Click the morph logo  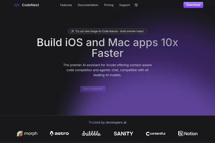click(x=27, y=133)
